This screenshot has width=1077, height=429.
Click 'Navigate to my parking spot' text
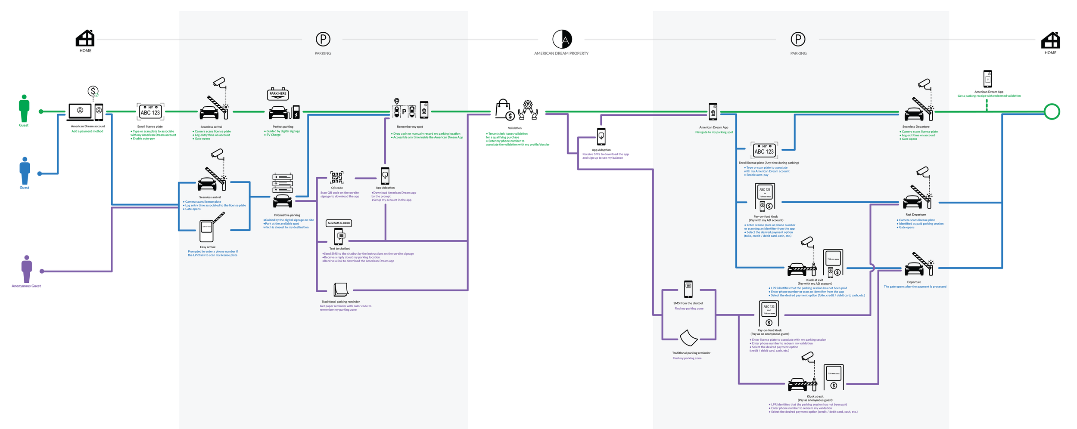pyautogui.click(x=714, y=132)
